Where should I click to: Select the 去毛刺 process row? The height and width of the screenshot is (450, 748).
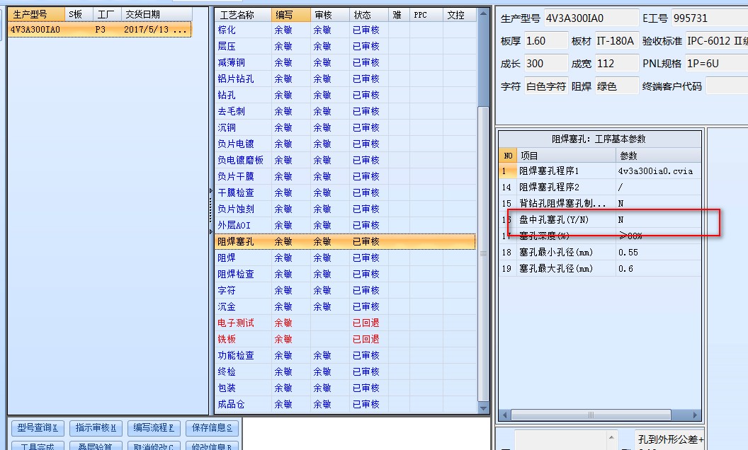coord(346,111)
